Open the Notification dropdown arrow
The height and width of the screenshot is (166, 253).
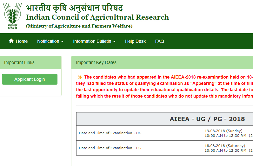(x=62, y=41)
